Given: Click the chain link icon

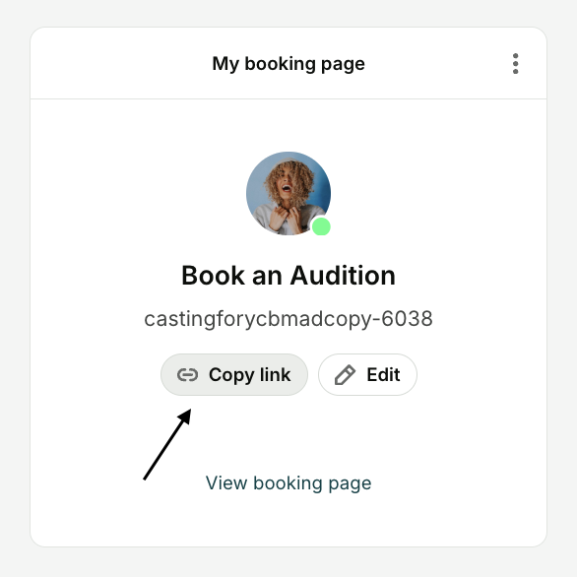Looking at the screenshot, I should tap(188, 375).
